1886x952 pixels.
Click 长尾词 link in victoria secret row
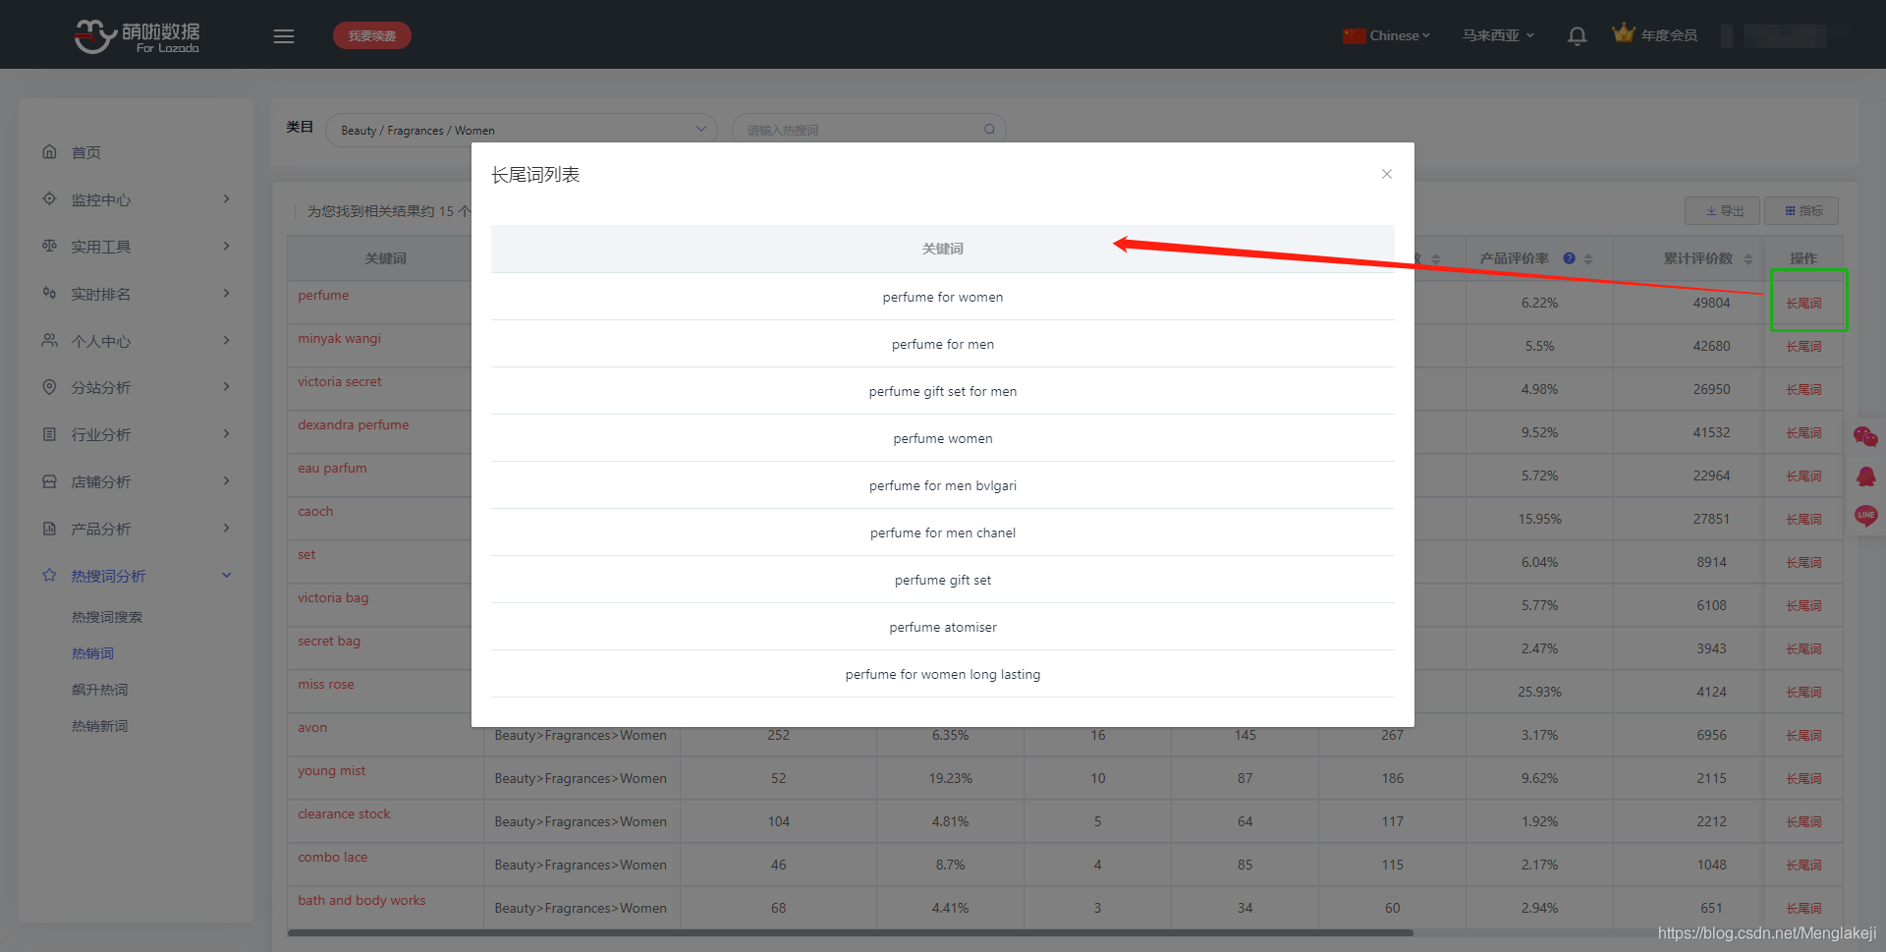[1803, 389]
